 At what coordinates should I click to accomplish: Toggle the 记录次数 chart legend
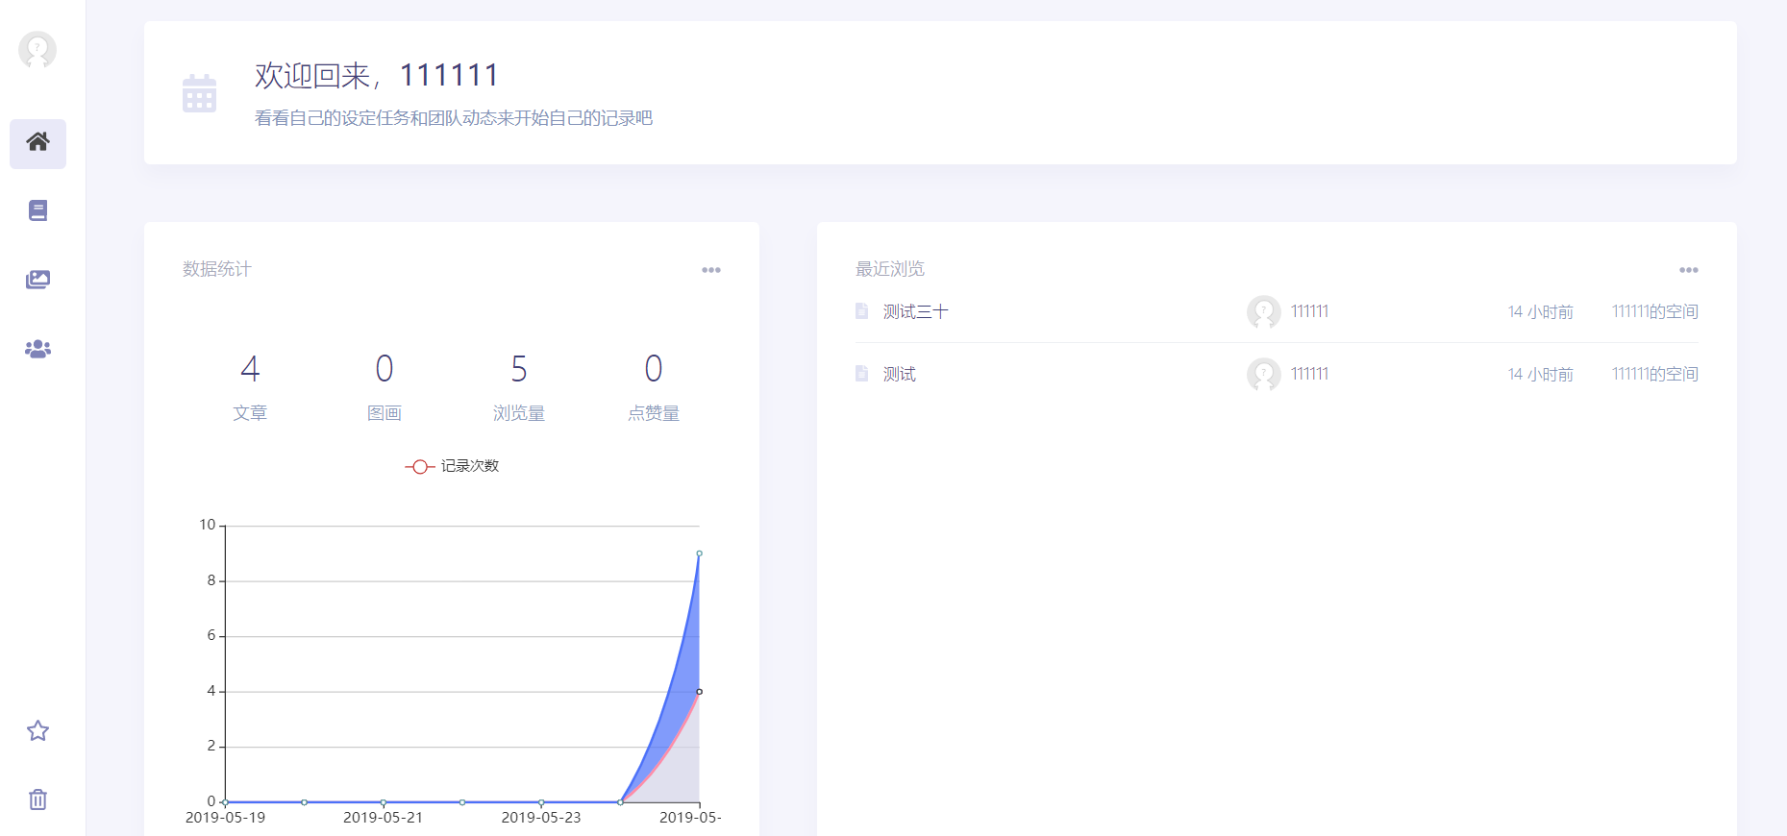click(452, 466)
